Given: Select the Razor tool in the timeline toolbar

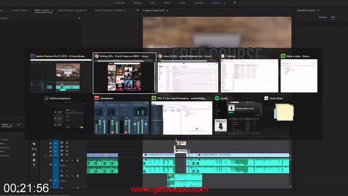Looking at the screenshot, I should [x=34, y=144].
